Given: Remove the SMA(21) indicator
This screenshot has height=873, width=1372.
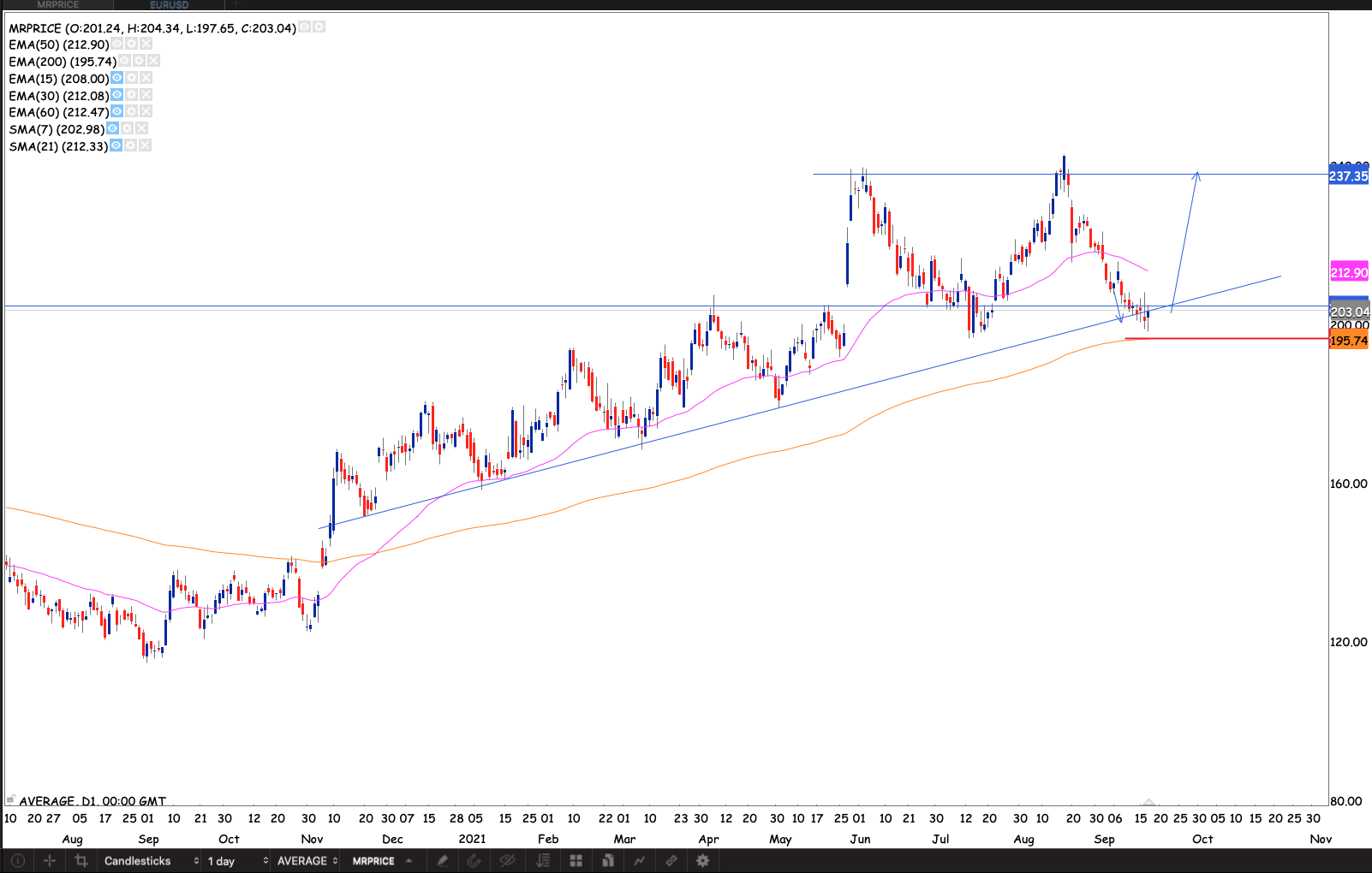Looking at the screenshot, I should (146, 146).
